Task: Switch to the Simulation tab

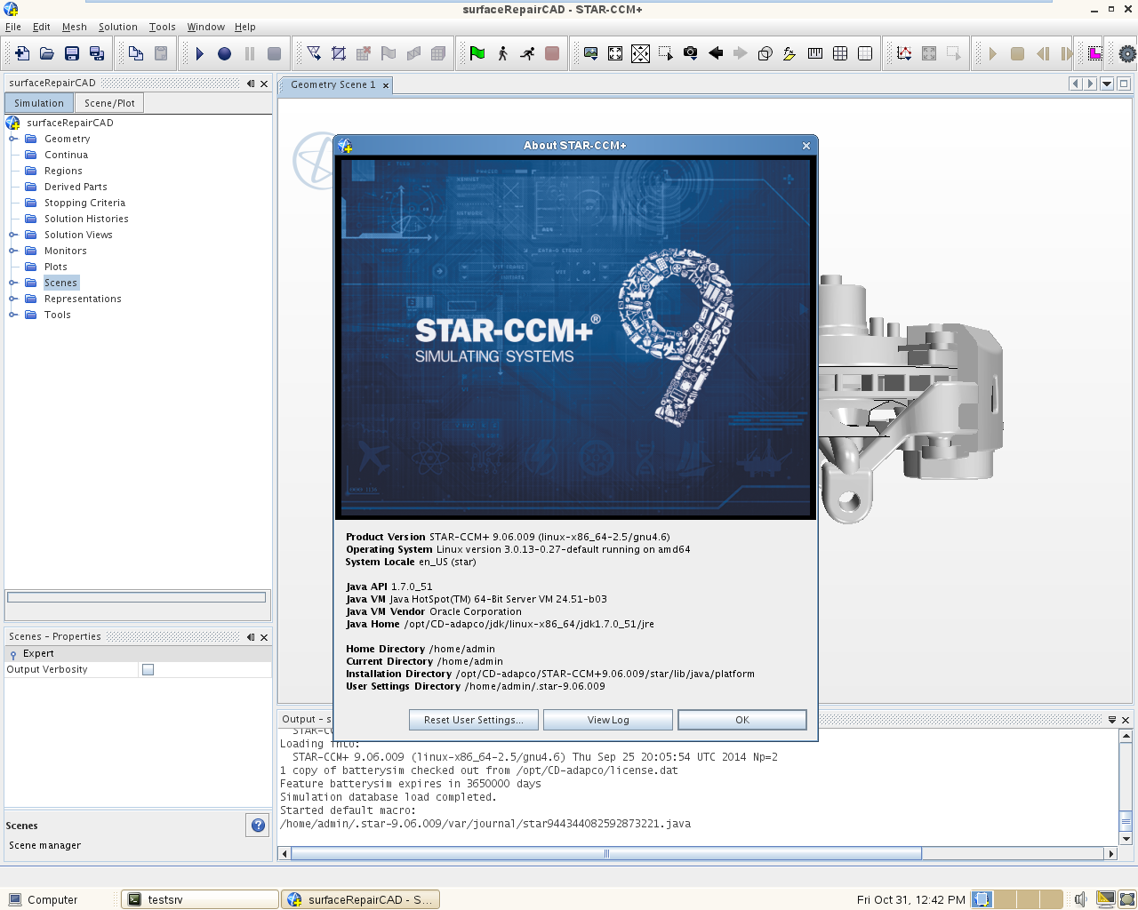Action: [39, 103]
